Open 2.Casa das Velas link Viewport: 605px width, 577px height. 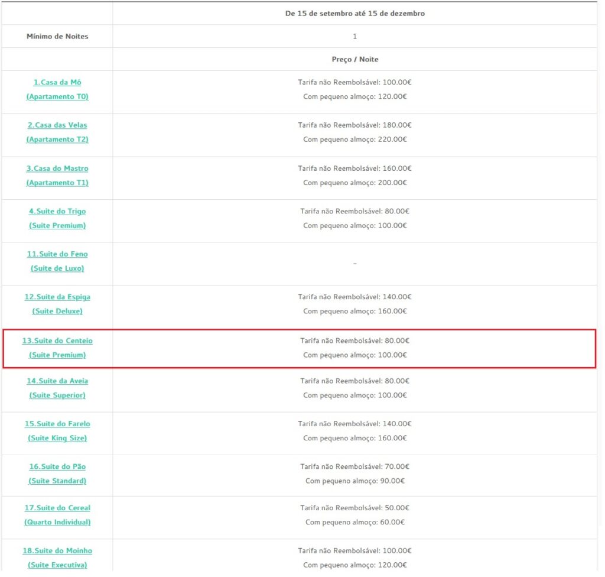(57, 125)
